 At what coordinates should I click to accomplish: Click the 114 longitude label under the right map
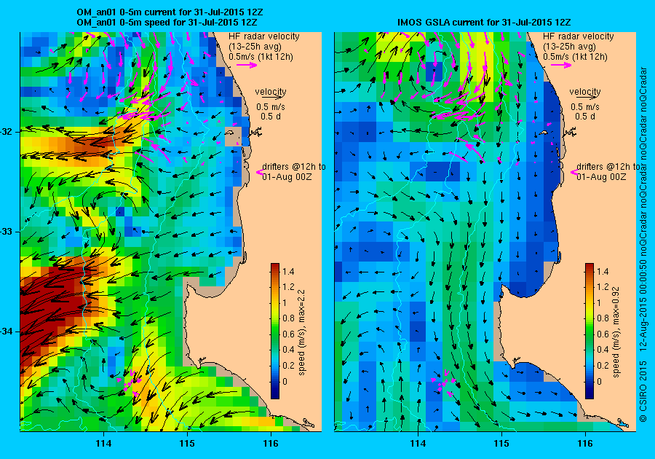[x=418, y=444]
